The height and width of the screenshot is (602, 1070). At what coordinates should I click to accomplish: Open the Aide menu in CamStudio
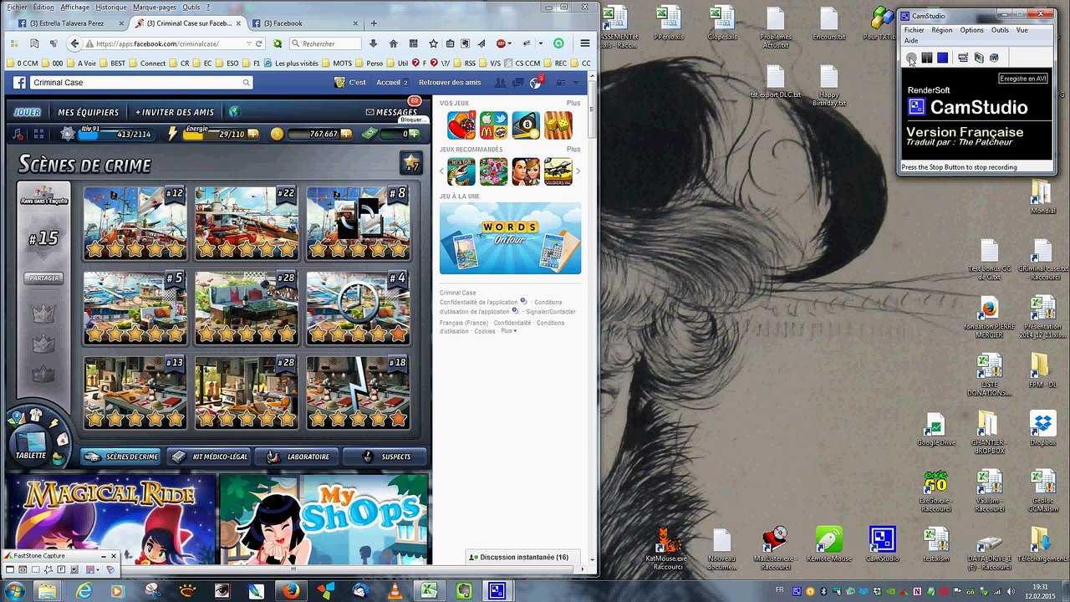(x=911, y=40)
